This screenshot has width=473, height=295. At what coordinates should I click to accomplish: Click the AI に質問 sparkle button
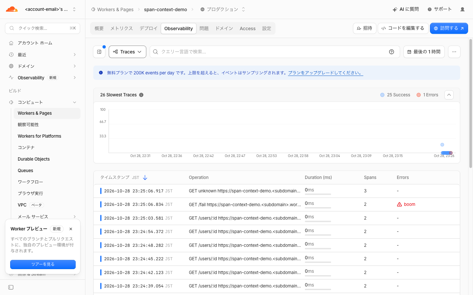click(406, 10)
